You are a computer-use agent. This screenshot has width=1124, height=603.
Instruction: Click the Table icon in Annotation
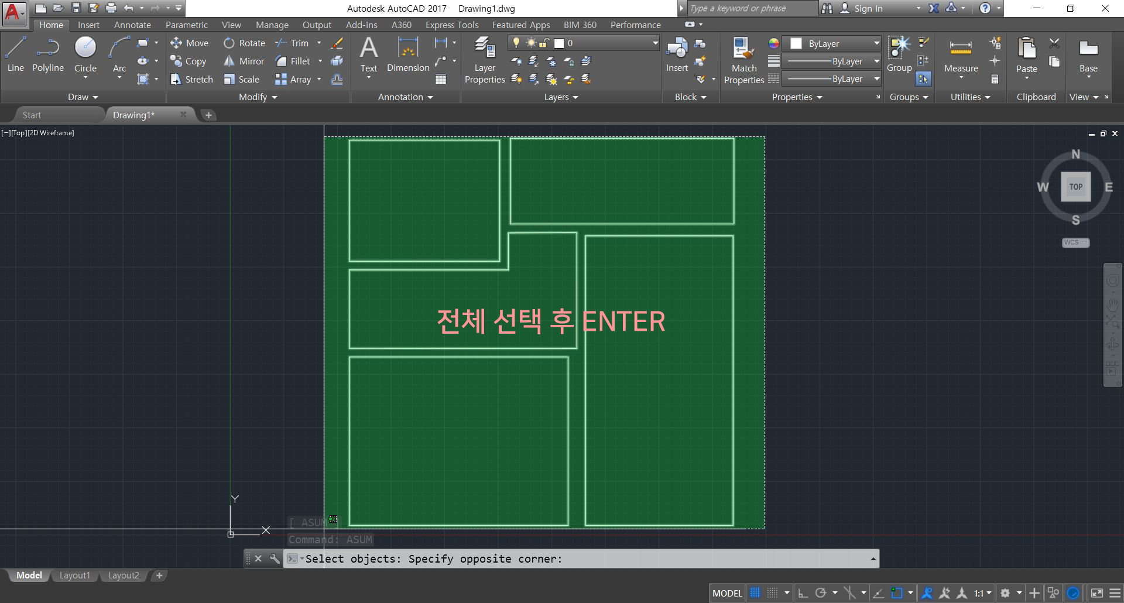click(x=441, y=79)
